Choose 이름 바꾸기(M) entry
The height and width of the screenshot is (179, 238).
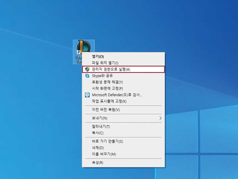pyautogui.click(x=123, y=154)
